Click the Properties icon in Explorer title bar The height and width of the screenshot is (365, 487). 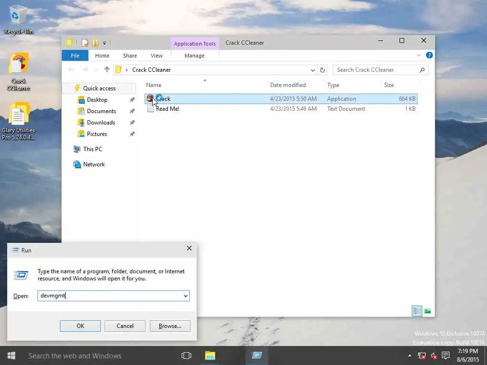tap(85, 42)
